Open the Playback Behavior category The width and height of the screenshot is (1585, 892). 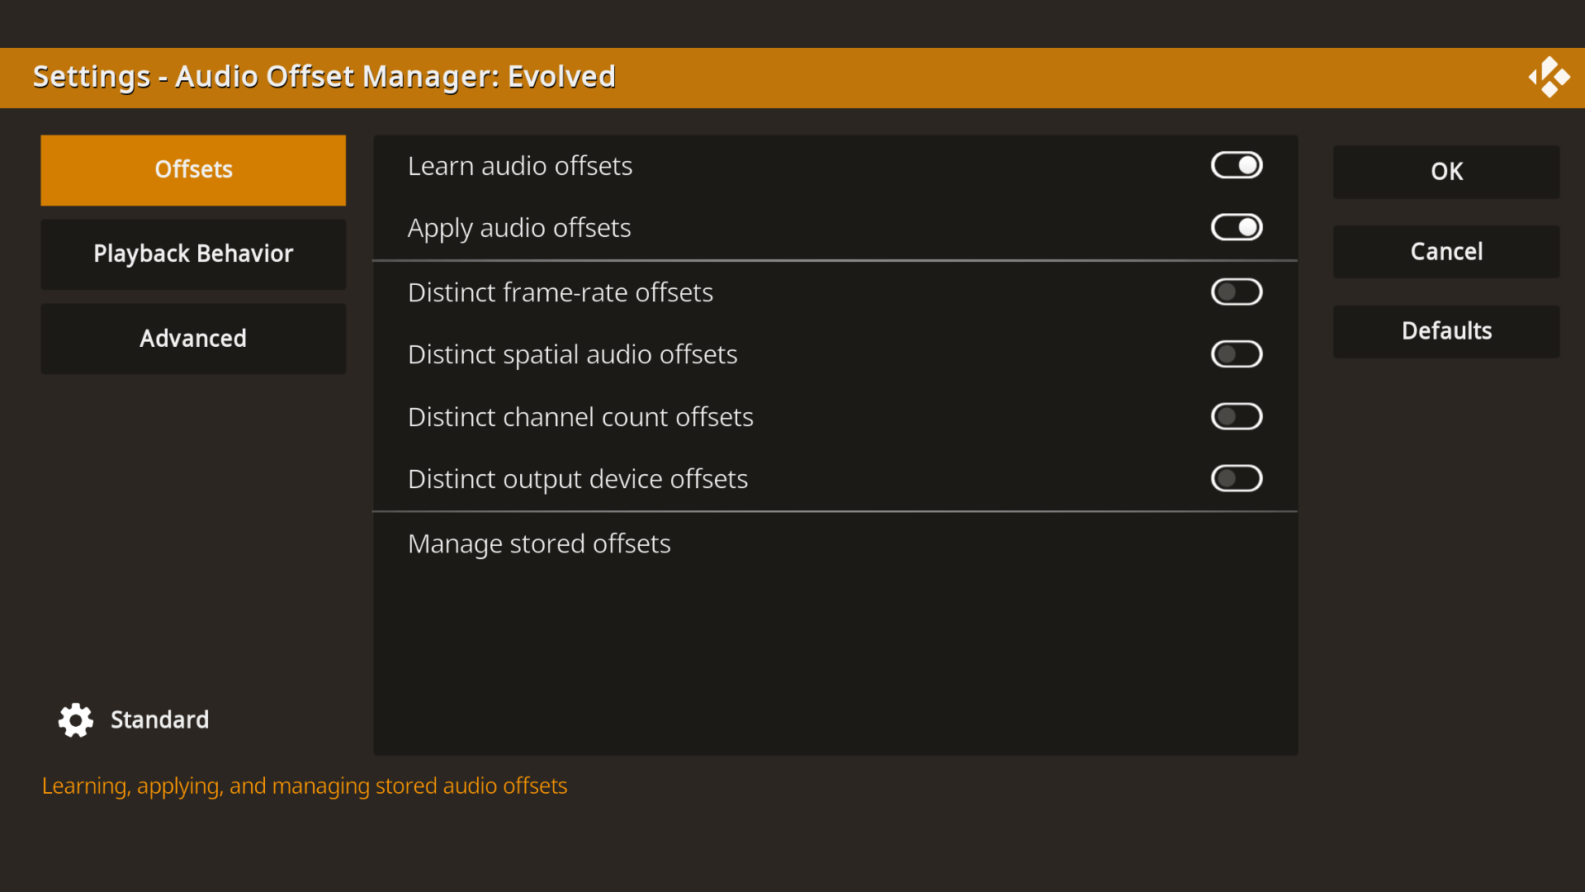click(x=193, y=254)
